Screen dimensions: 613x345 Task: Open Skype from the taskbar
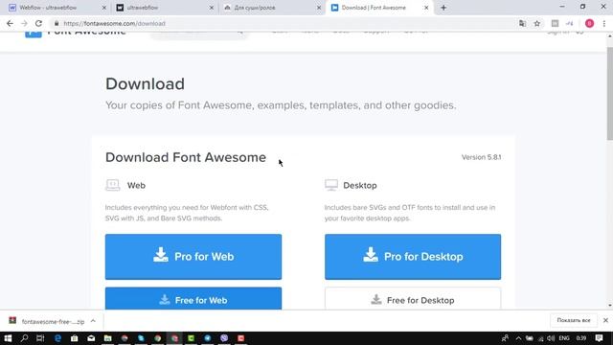[x=141, y=338]
